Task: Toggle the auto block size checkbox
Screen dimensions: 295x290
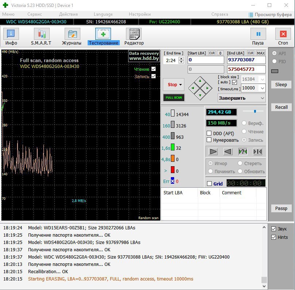Action: point(234,82)
